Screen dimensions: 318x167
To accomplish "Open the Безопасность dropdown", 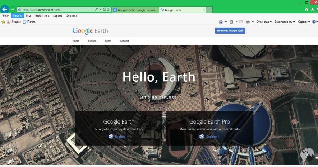I will tap(285, 22).
